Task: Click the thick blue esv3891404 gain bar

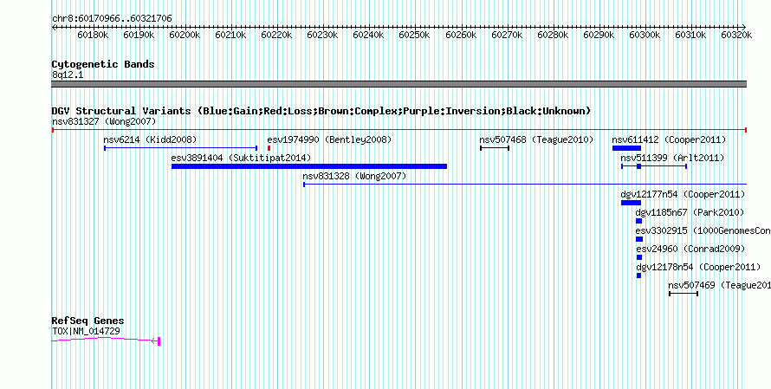Action: pyautogui.click(x=309, y=166)
